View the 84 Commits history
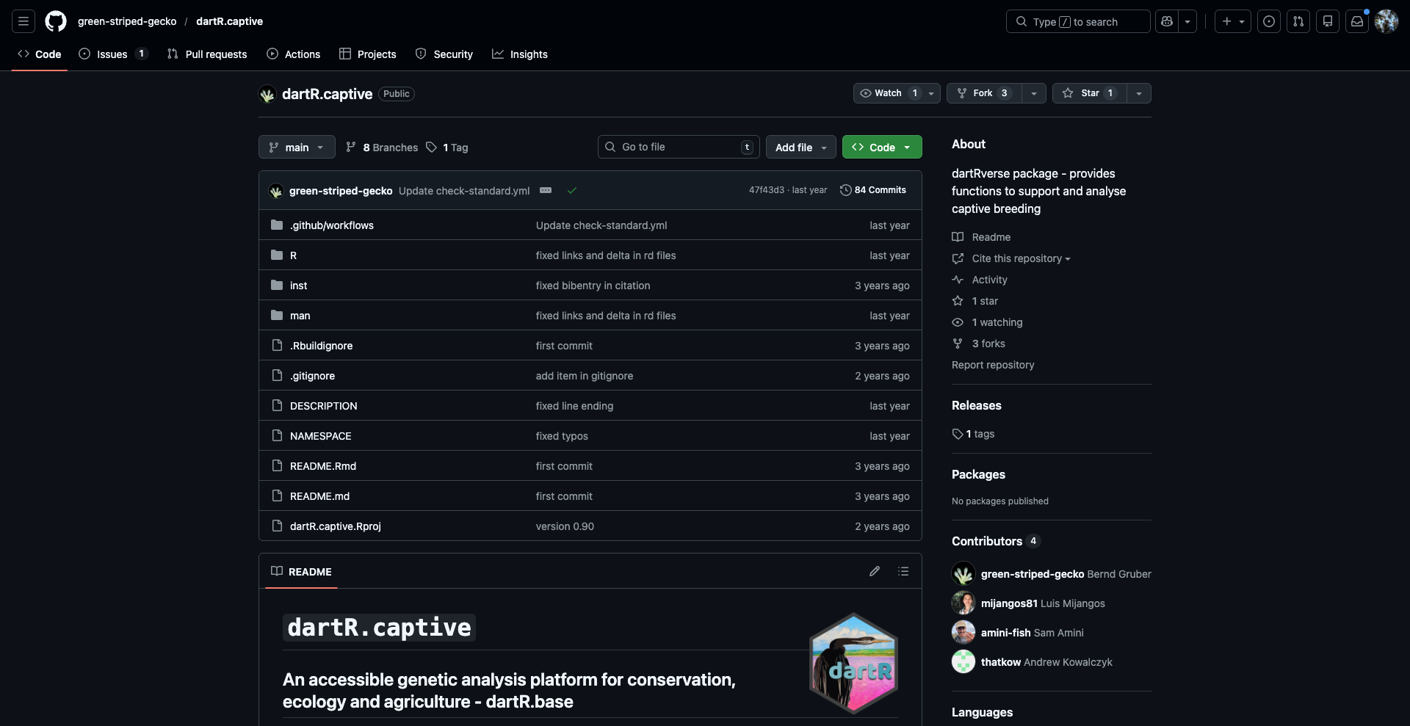The height and width of the screenshot is (726, 1410). tap(873, 190)
